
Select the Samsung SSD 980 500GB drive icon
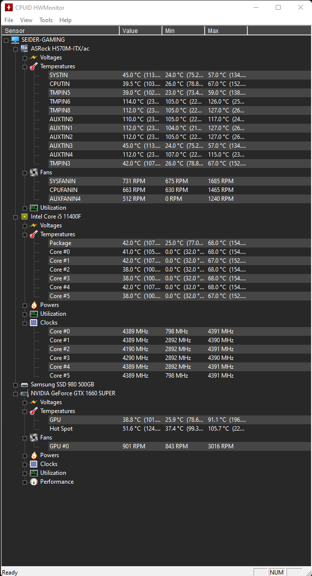[24, 384]
